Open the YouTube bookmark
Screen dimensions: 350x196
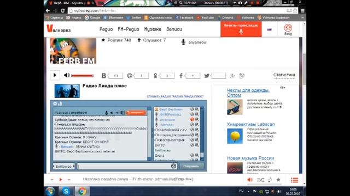coord(205,17)
